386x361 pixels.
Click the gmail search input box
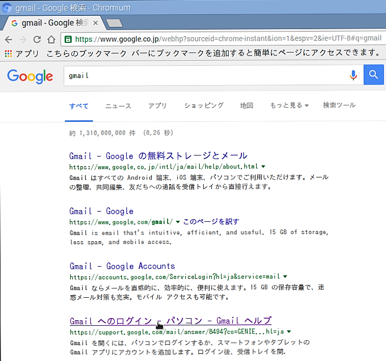(206, 75)
